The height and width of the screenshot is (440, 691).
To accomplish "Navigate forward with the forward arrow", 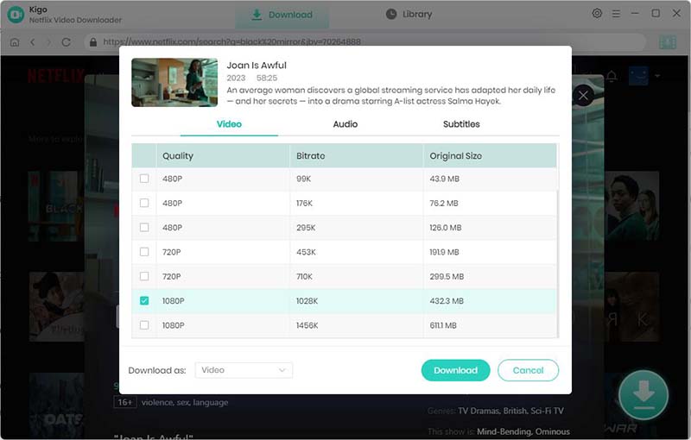I will click(49, 42).
